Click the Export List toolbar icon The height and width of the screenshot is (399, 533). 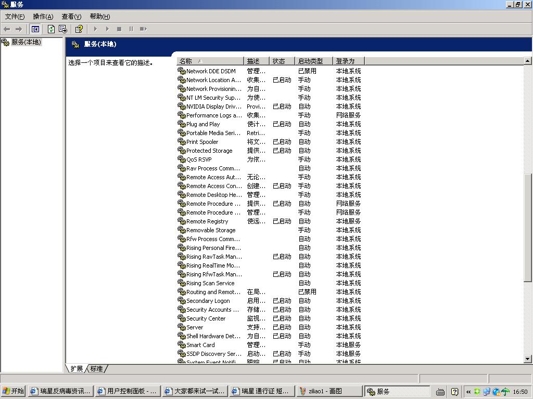coord(63,29)
